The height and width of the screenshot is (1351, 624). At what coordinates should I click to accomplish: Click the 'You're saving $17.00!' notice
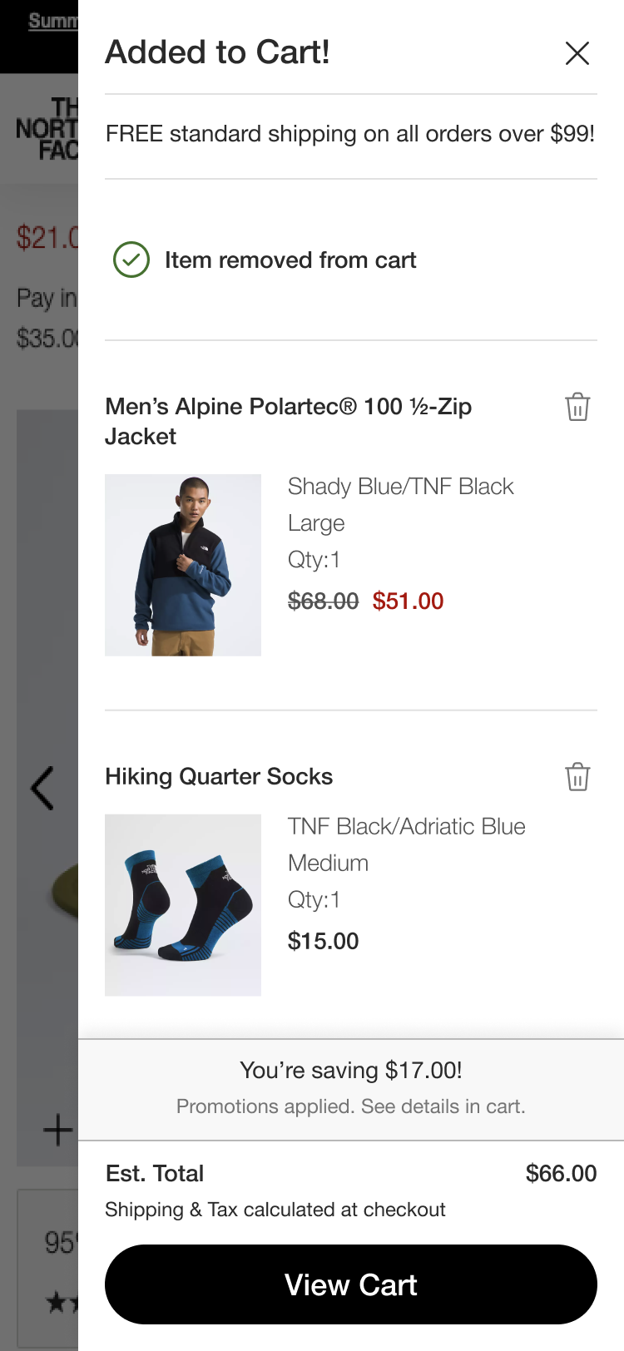point(351,1070)
